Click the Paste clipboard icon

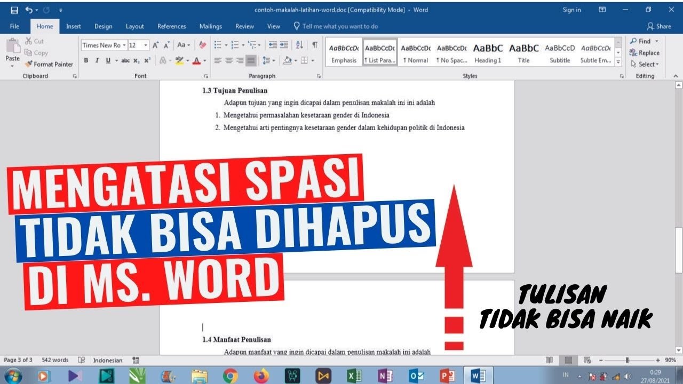point(12,47)
